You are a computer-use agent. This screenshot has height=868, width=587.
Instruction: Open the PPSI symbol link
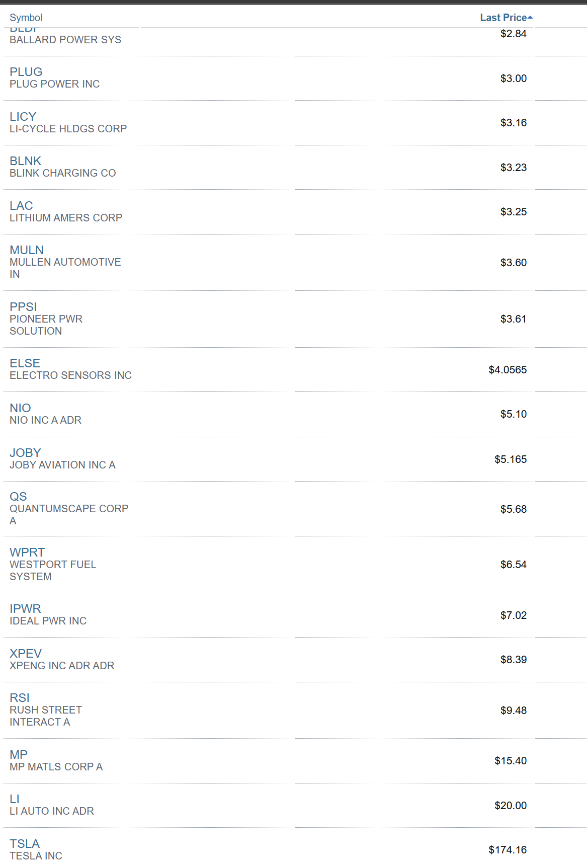23,307
